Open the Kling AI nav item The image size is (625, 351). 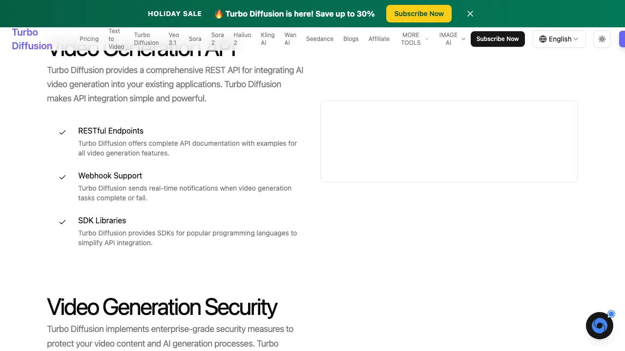point(268,39)
